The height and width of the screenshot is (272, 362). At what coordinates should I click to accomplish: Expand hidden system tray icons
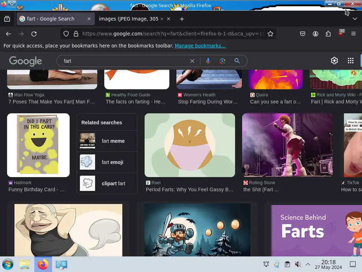point(308,264)
